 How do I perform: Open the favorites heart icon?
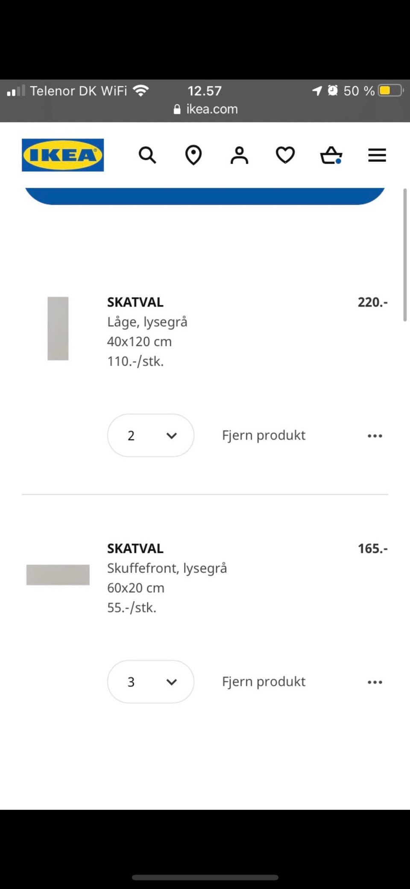click(x=285, y=155)
